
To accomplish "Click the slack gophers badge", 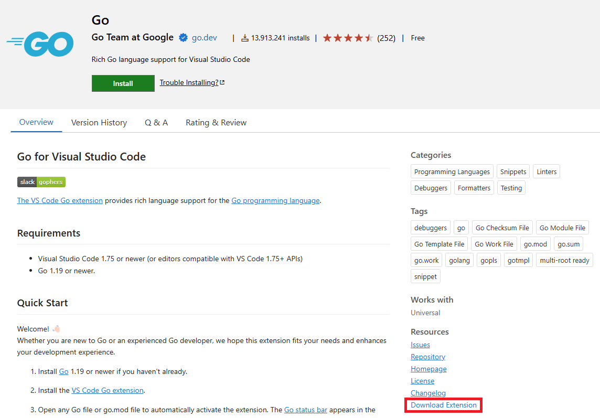I will point(41,182).
